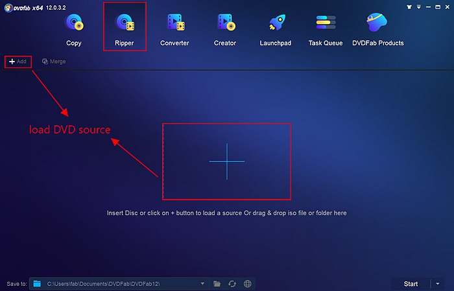Screen dimensions: 454x291
Task: Open the Task Queue
Action: click(x=326, y=29)
